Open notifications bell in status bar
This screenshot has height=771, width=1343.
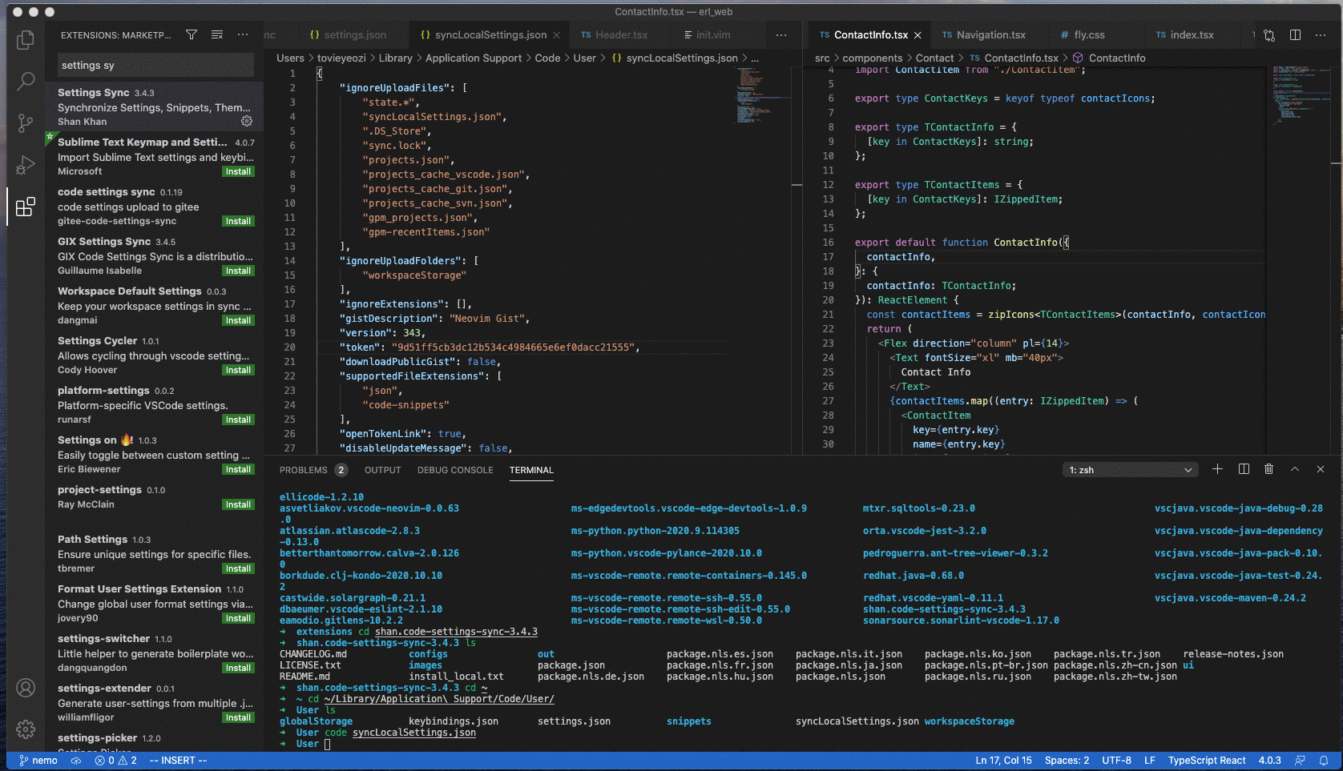pos(1324,761)
